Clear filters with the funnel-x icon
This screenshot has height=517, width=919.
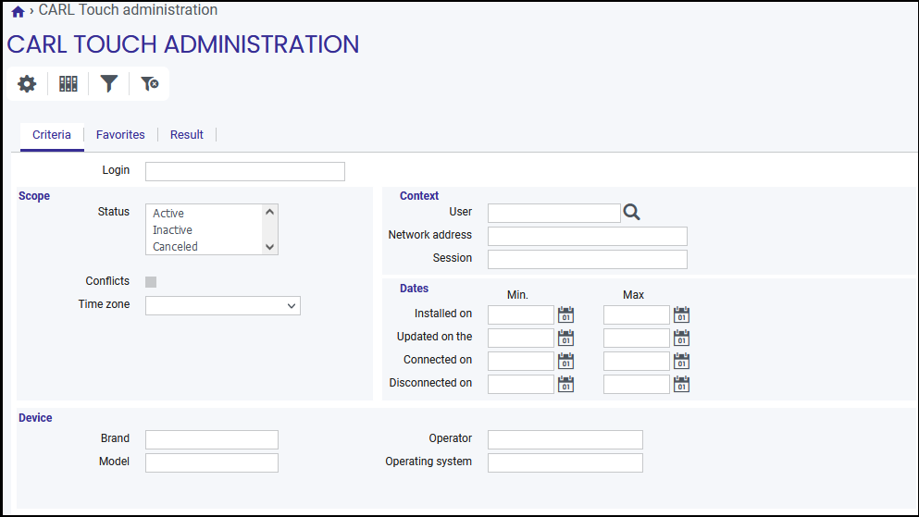click(x=149, y=84)
